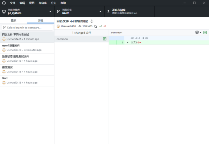Click avatar on the 提交测试 commit row
This screenshot has height=144, width=209.
[4, 72]
